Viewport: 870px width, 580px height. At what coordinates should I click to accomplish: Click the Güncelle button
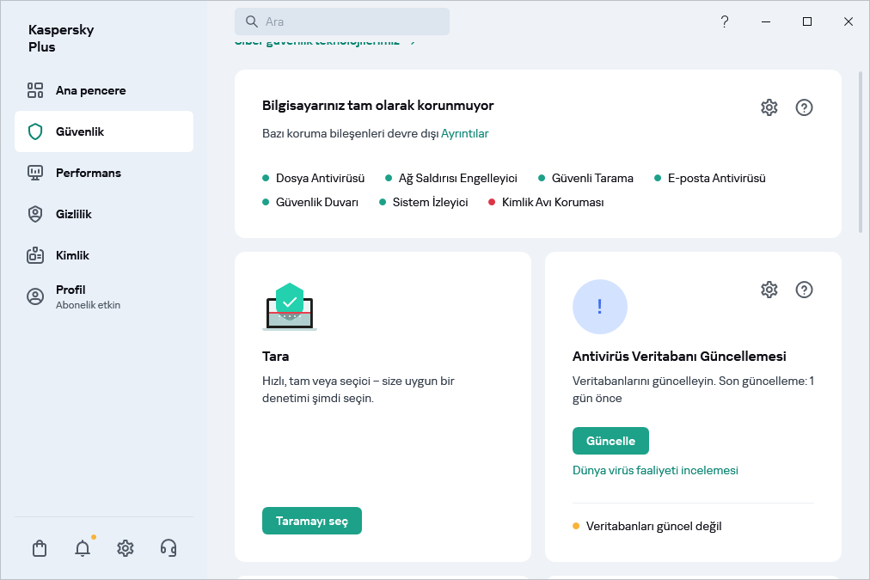pos(610,441)
